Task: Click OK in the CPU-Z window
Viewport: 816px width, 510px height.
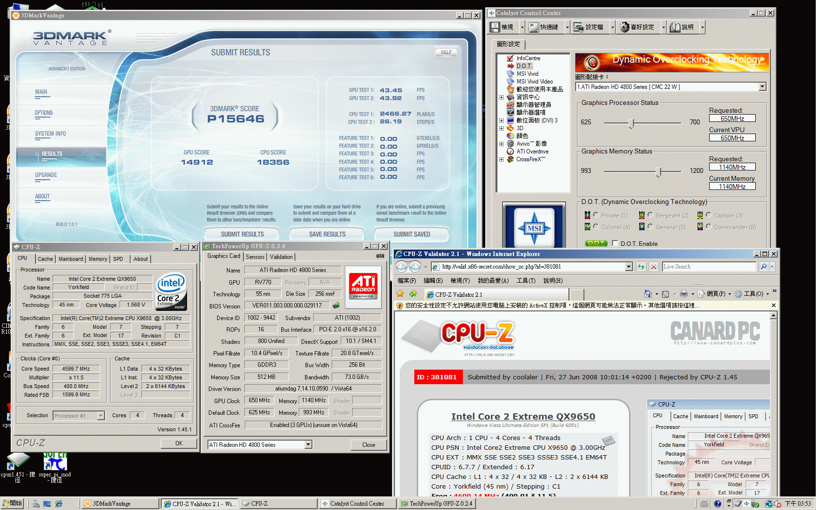Action: (179, 443)
